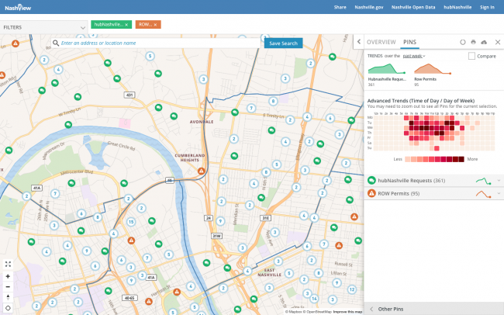Reset map bearing with compass button
Screen dimensions: 504x315
click(x=8, y=297)
